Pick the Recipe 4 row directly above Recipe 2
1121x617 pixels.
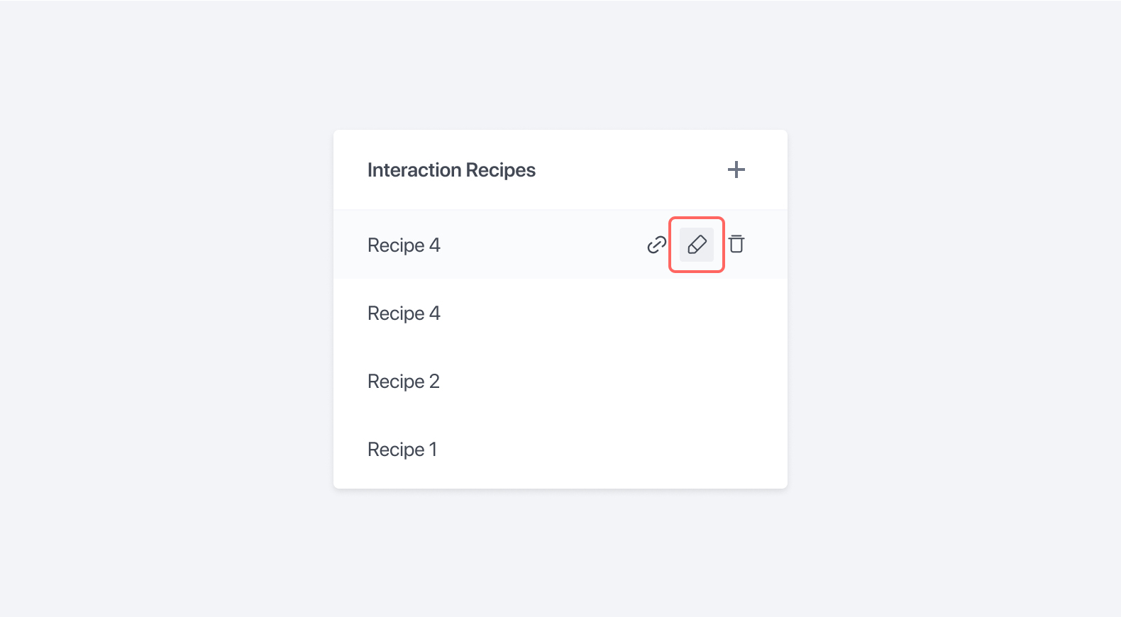pos(560,313)
